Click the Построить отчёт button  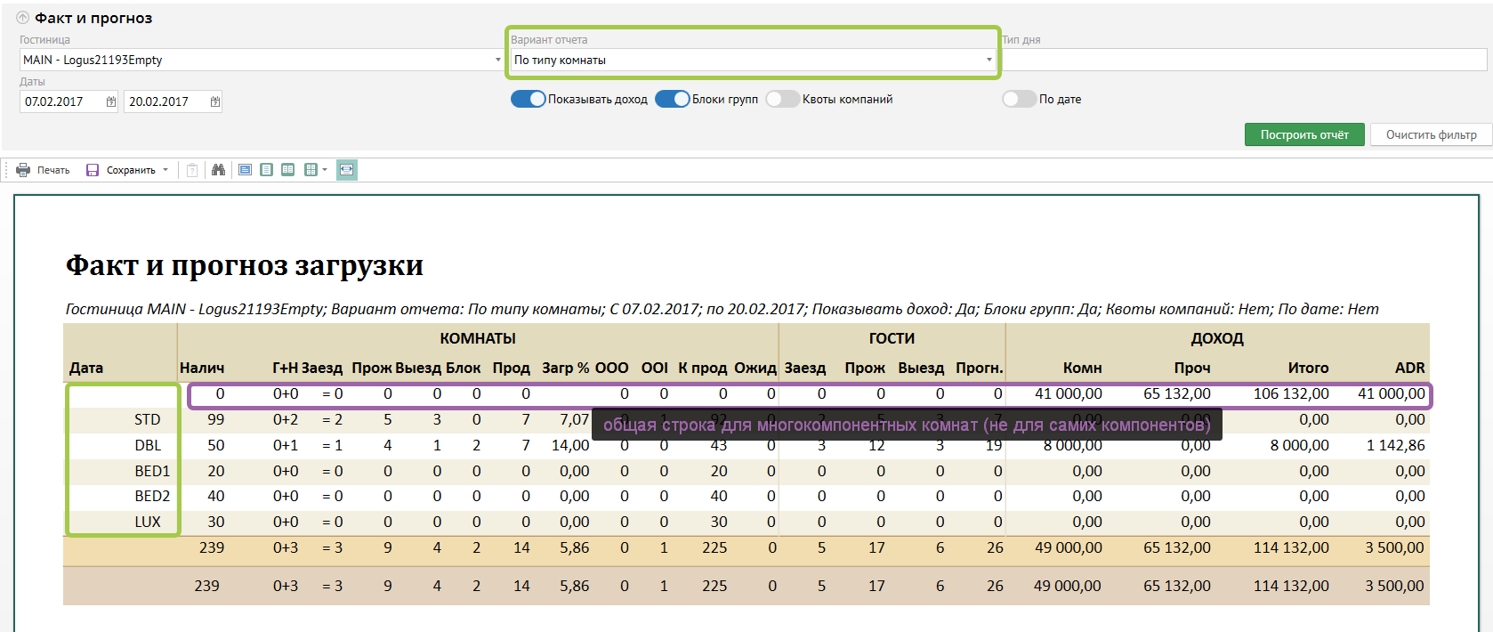(x=1303, y=134)
